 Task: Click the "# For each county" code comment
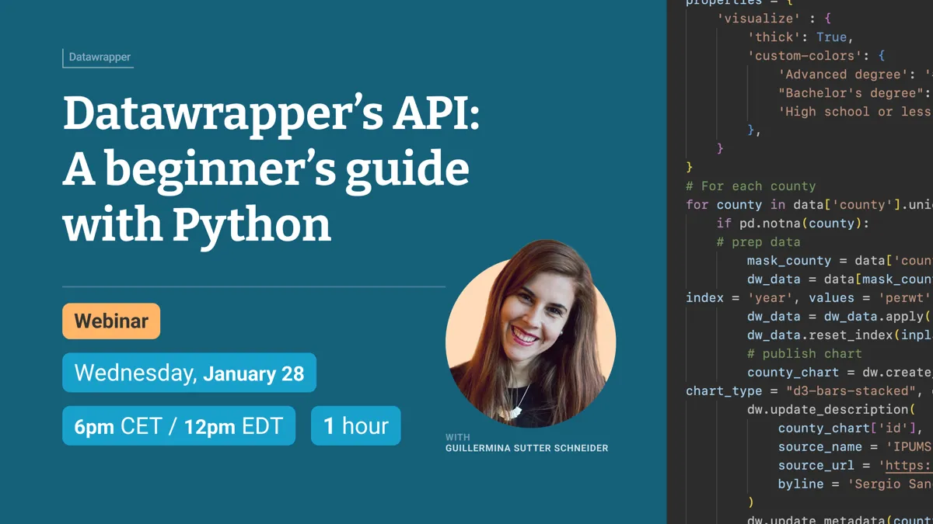[750, 186]
